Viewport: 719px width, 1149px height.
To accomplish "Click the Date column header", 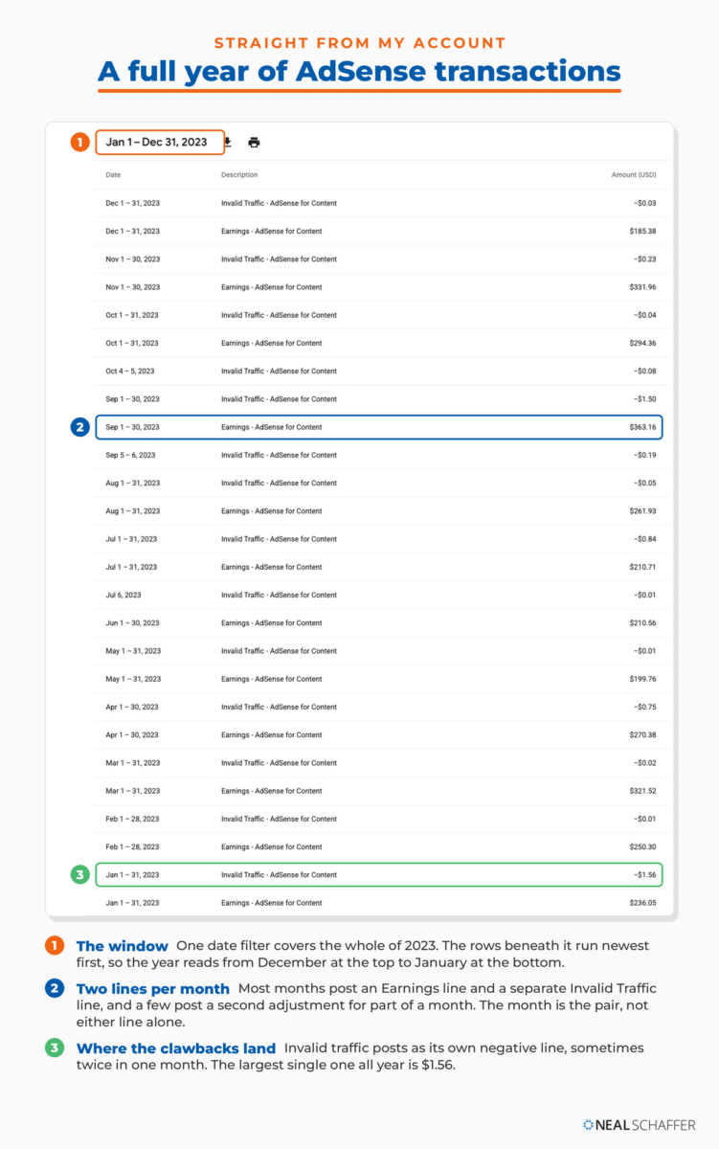I will pos(113,175).
